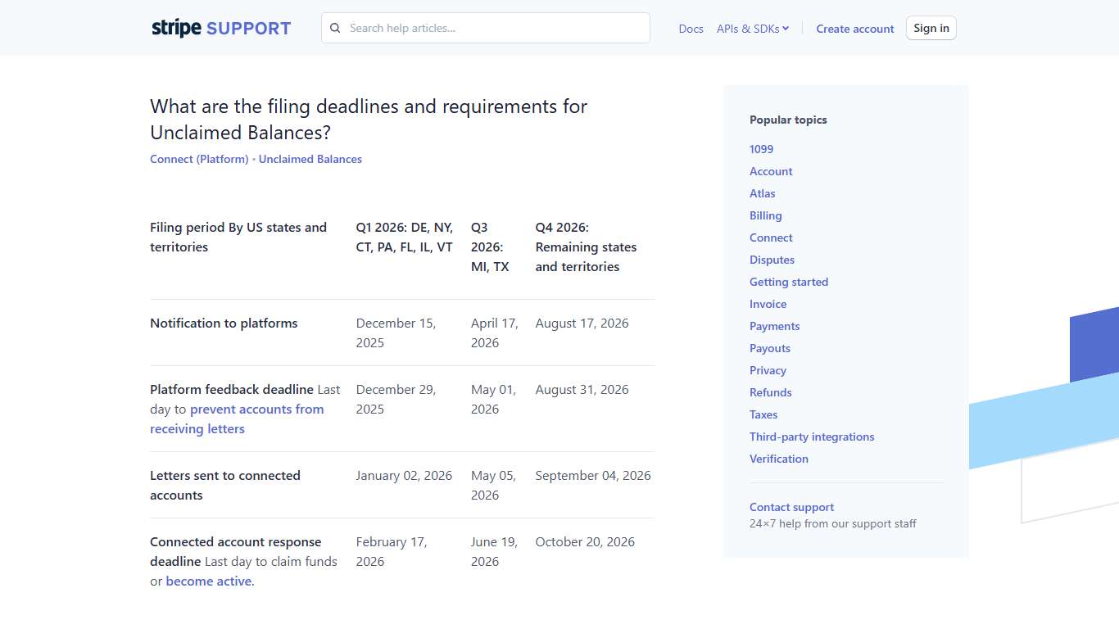The image size is (1119, 629).
Task: Click the Sign in button
Action: click(931, 27)
